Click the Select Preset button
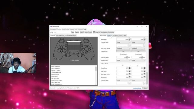Image resolution: width=194 pixels, height=109 pixels. [x=88, y=32]
